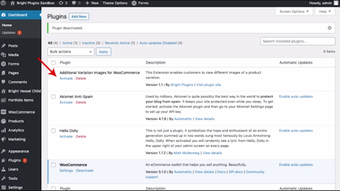The image size is (340, 191).
Task: Open the Bright Plugins author link
Action: click(182, 84)
